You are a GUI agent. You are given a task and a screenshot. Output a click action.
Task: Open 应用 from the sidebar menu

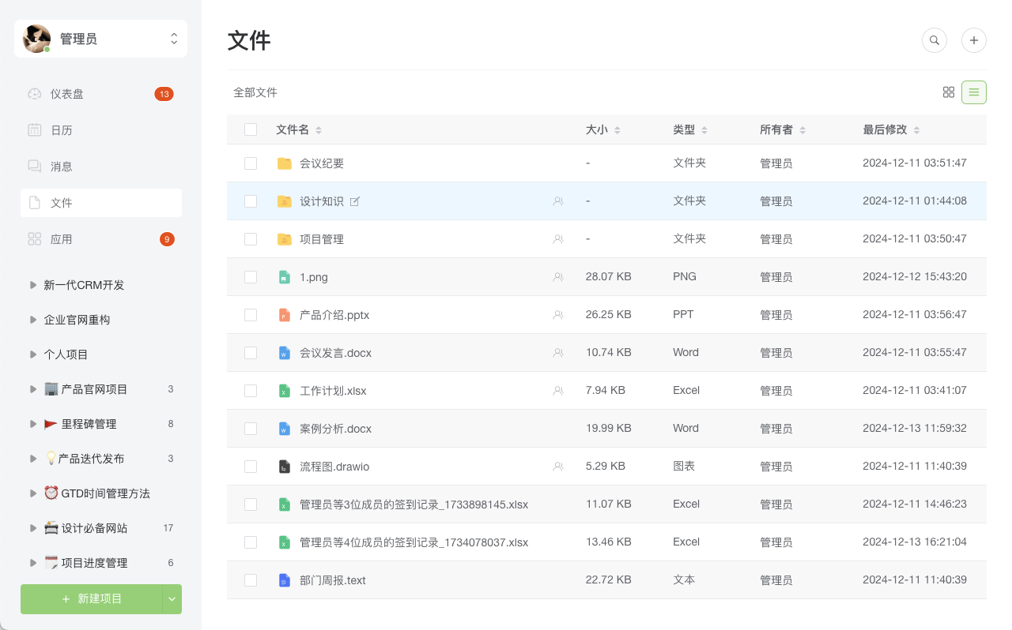101,239
